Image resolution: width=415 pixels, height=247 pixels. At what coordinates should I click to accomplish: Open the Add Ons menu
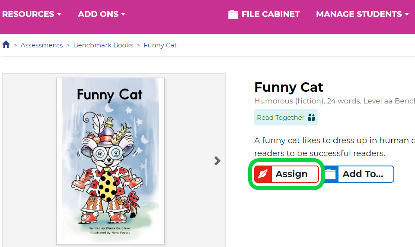[x=102, y=14]
